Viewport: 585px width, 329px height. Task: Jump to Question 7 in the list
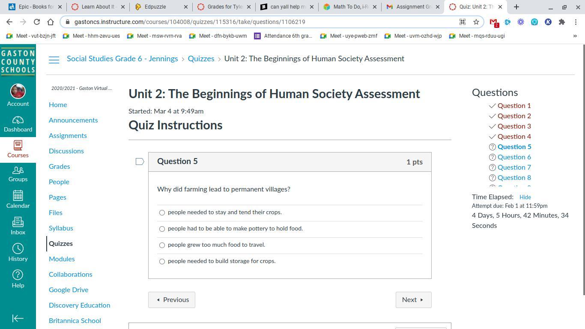pos(514,167)
